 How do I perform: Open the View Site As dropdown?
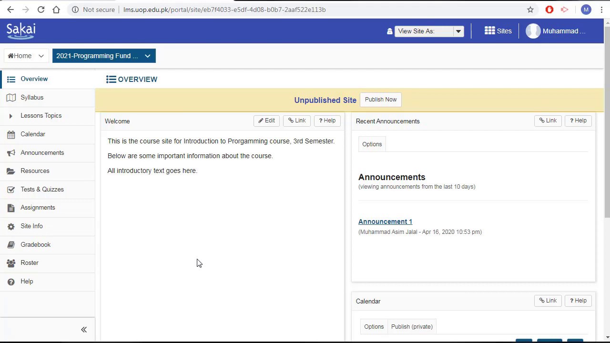[x=429, y=31]
